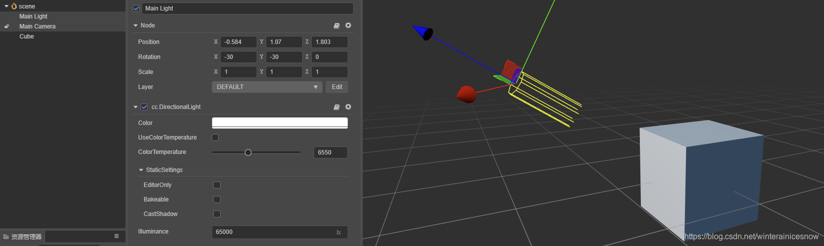Click the Scale Z field

[x=330, y=72]
